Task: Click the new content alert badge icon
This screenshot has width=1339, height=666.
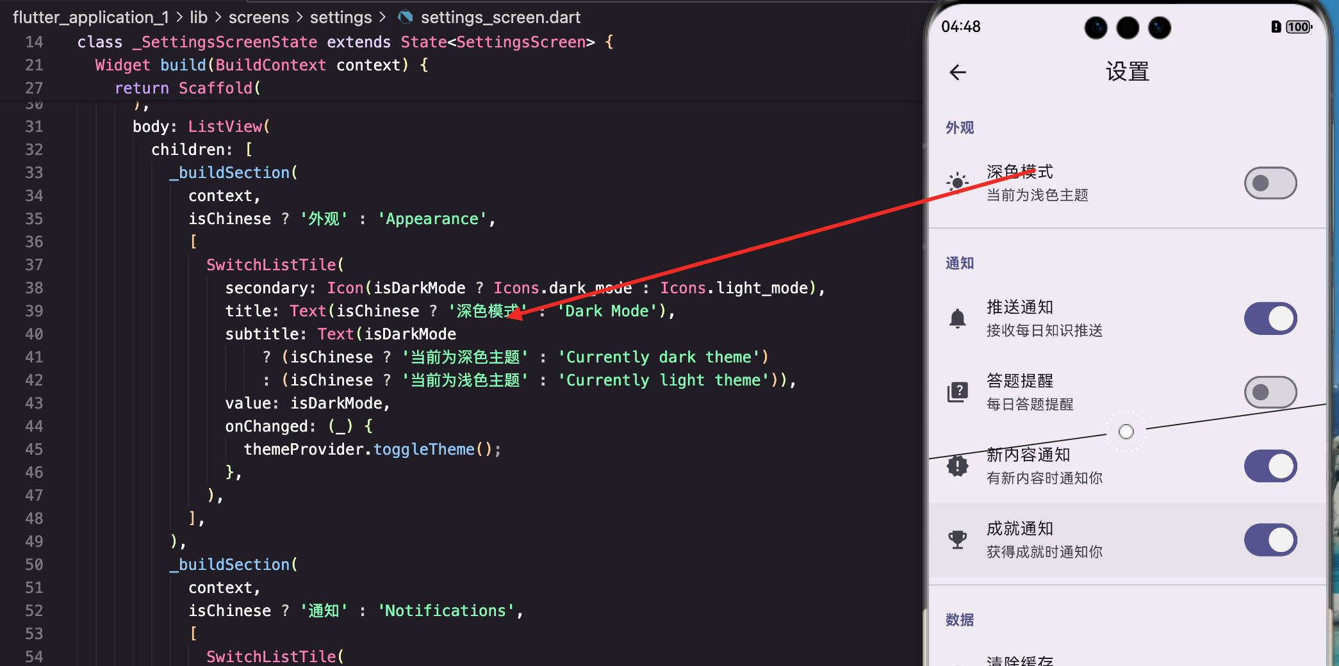Action: pos(957,466)
